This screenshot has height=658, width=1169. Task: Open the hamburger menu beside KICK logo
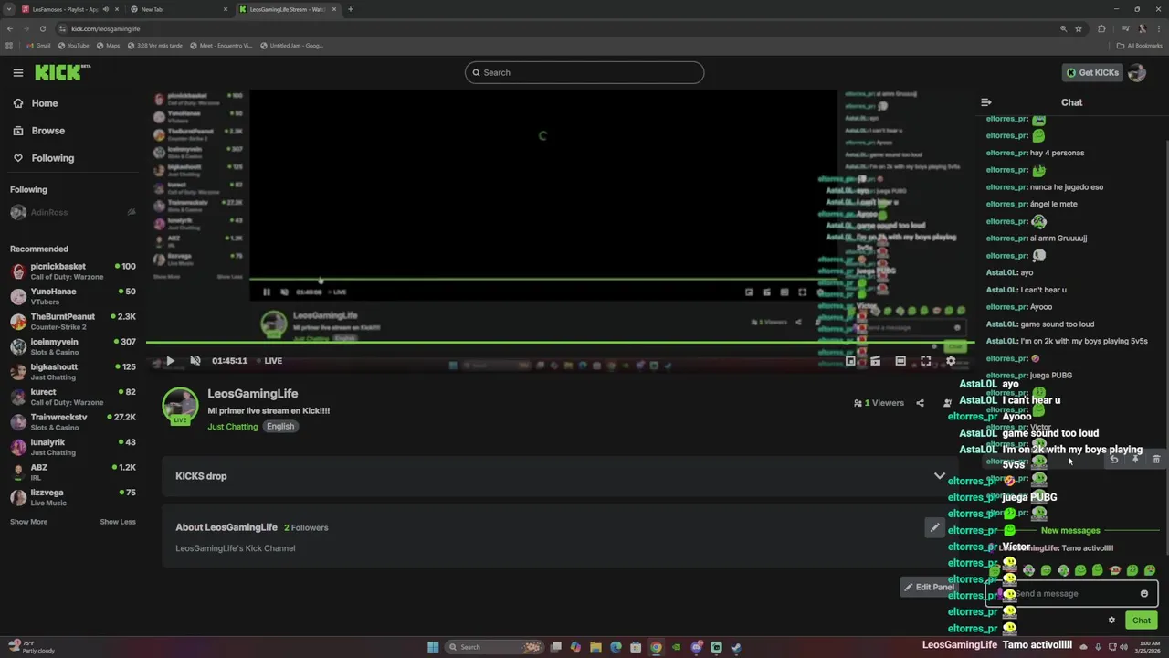pos(17,72)
